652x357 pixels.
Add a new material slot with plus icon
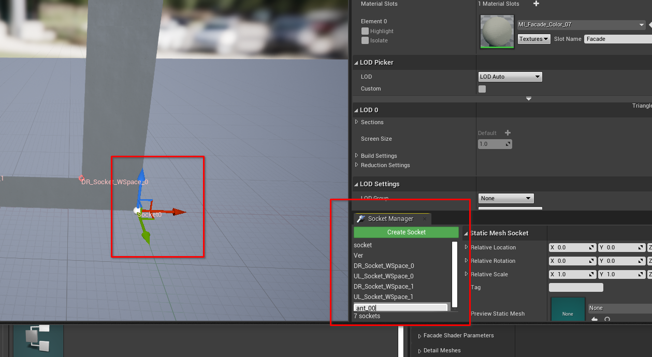click(536, 4)
